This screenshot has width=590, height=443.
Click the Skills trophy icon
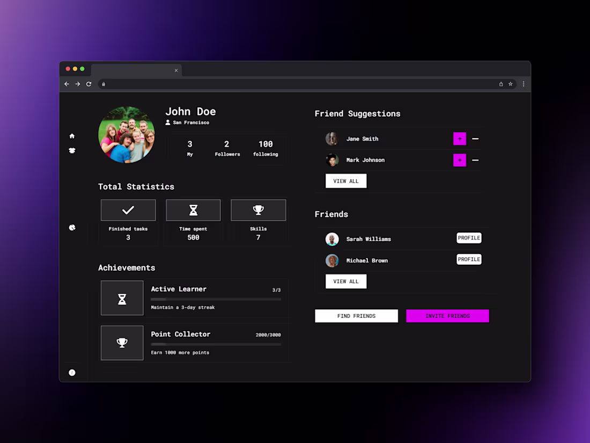click(258, 210)
